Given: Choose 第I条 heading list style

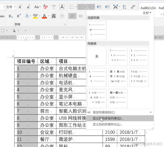Looking at the screenshot, I should pos(118,77).
